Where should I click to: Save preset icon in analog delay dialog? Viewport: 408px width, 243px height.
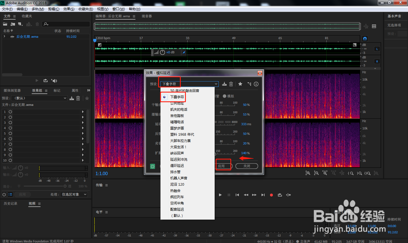click(x=224, y=84)
